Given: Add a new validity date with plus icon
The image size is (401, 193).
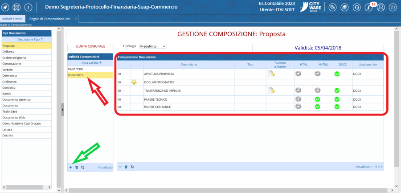Looking at the screenshot, I should coord(70,167).
